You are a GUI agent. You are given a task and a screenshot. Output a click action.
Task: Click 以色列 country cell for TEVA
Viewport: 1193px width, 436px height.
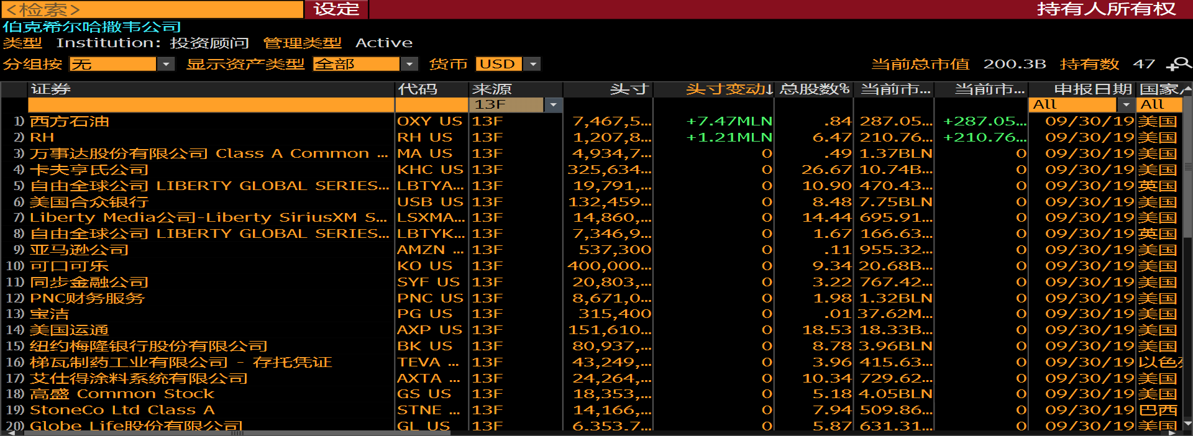tap(1161, 362)
